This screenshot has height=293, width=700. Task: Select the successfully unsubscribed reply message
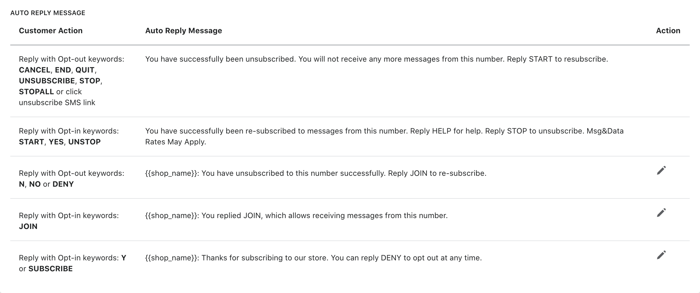click(376, 59)
